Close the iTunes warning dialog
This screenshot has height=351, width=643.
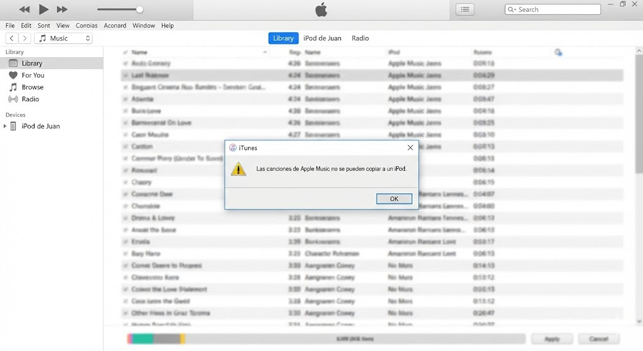[x=410, y=148]
